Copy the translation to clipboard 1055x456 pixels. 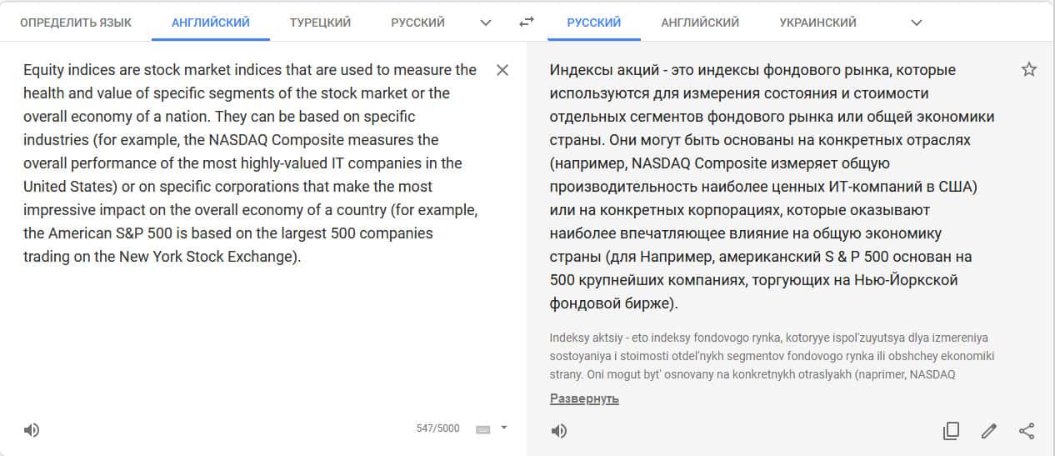point(951,430)
